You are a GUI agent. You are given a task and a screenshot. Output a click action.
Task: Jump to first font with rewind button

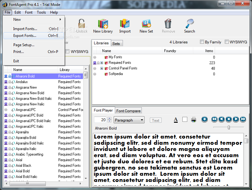[x=215, y=119]
